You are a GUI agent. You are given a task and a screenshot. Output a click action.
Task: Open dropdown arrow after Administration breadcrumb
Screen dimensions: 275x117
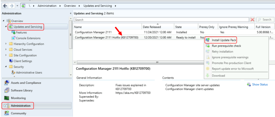coord(60,6)
